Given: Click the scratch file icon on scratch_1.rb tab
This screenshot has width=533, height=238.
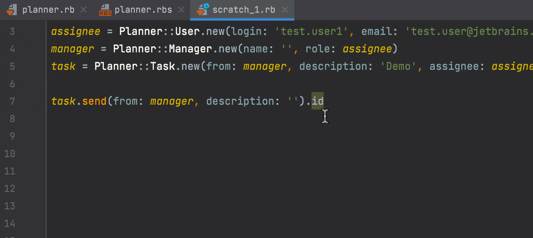Looking at the screenshot, I should (202, 10).
